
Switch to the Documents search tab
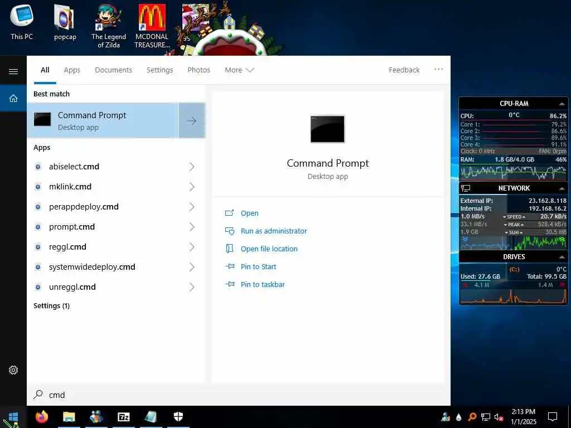[113, 70]
